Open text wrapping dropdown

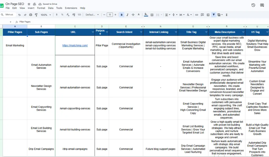click(182, 15)
